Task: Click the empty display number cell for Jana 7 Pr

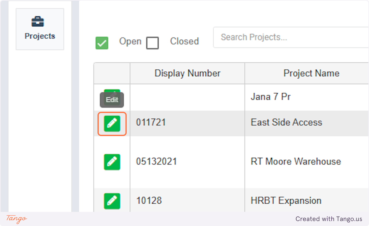Action: pos(187,97)
